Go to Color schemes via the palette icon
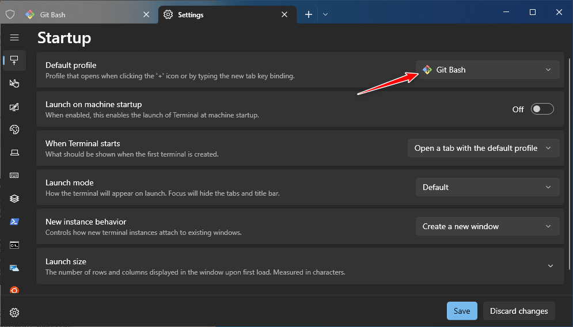This screenshot has height=327, width=573. point(14,130)
